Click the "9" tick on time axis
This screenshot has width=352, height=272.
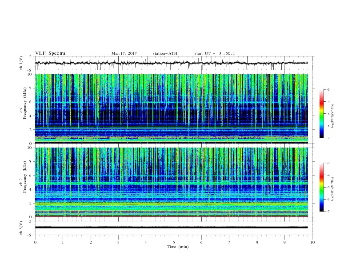click(284, 242)
